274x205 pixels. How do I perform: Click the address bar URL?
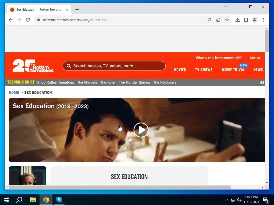[74, 20]
